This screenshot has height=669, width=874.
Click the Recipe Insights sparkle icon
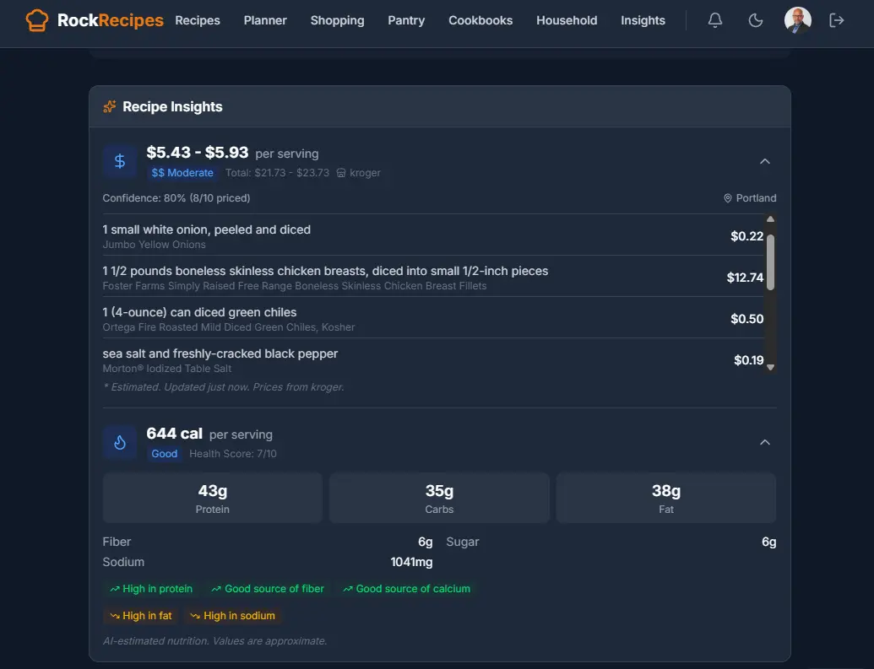(x=109, y=106)
